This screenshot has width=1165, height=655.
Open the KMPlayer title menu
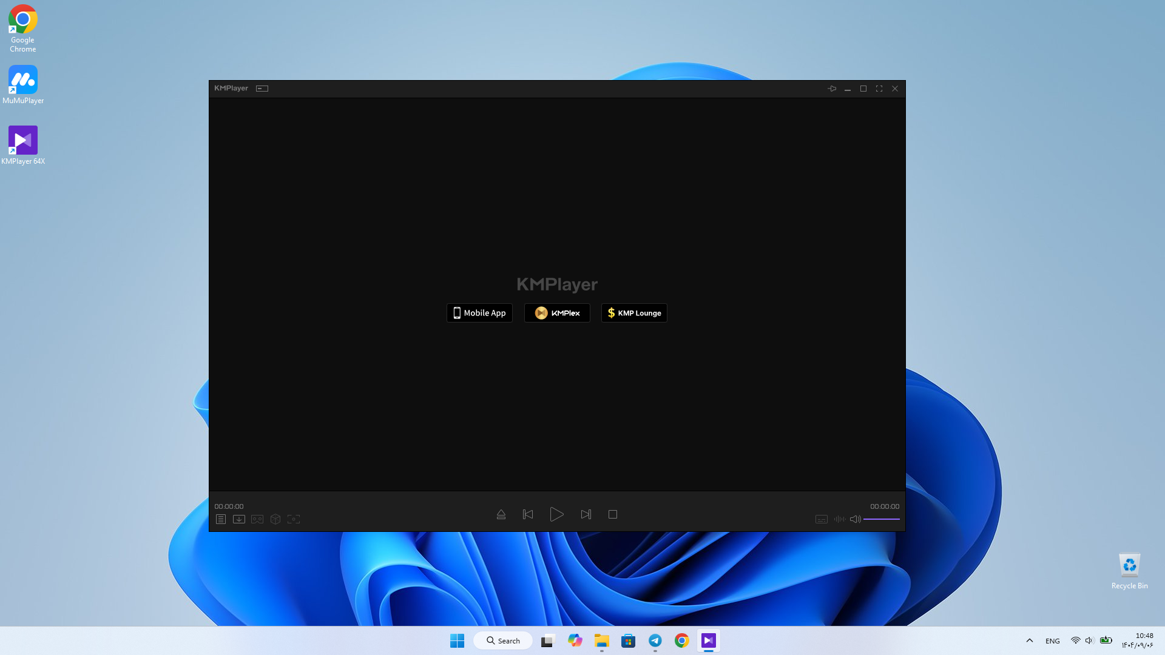click(x=231, y=88)
